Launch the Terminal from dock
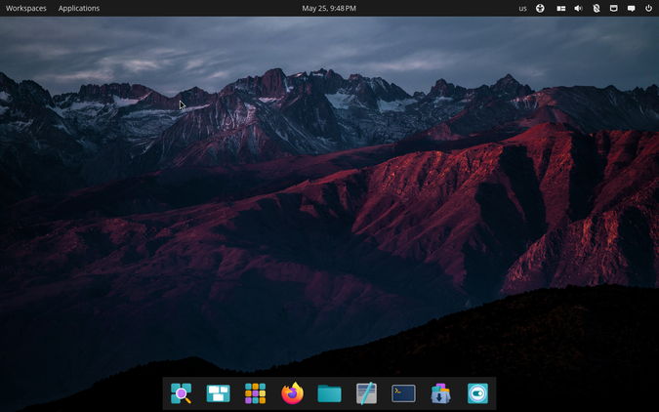659x412 pixels. pyautogui.click(x=403, y=393)
